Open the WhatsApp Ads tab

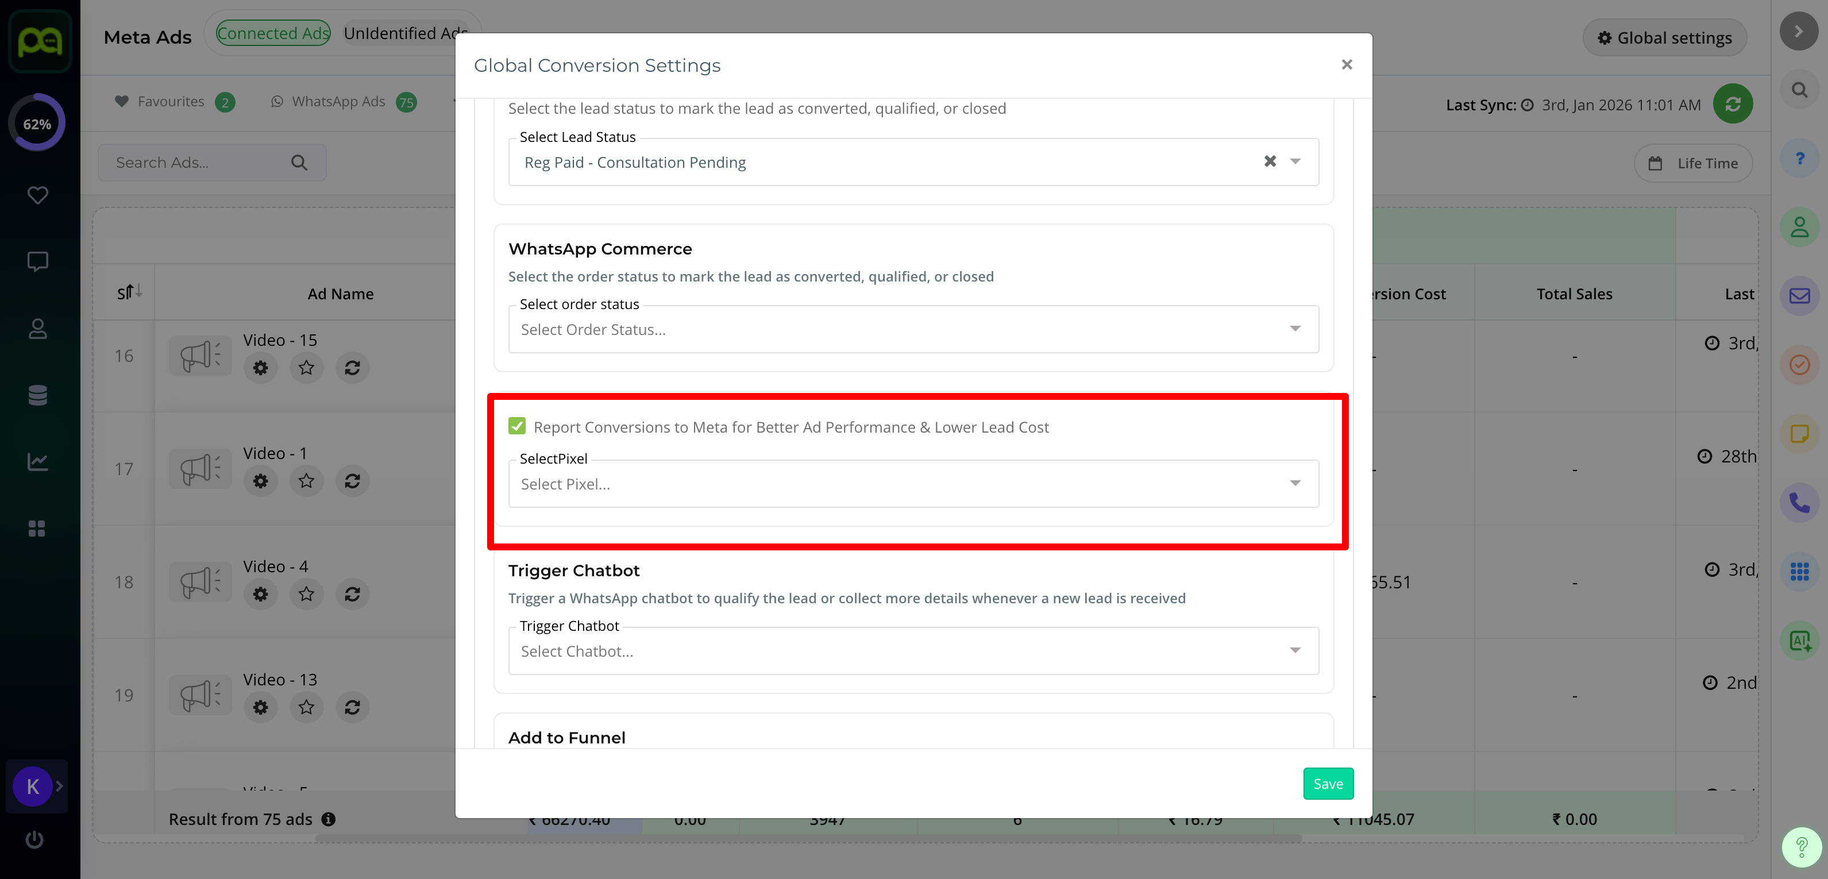tap(338, 102)
